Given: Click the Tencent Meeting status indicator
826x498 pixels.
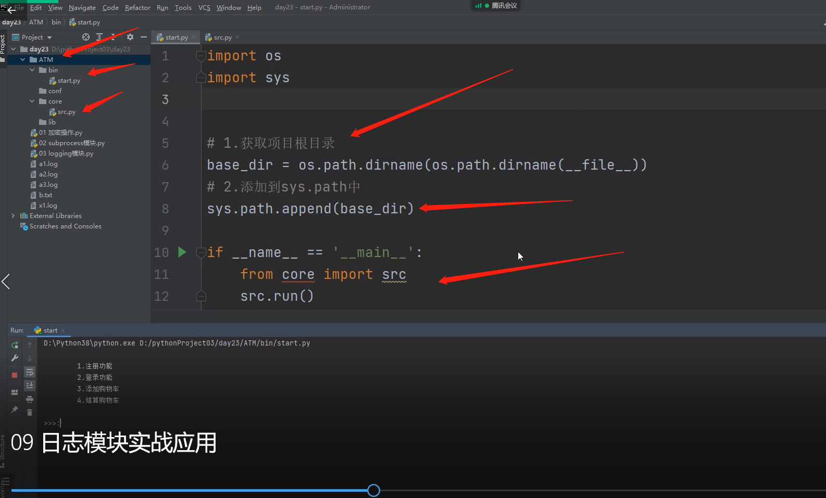Looking at the screenshot, I should click(x=496, y=6).
